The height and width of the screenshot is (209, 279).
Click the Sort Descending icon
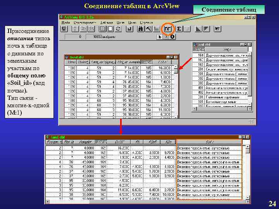click(x=206, y=29)
